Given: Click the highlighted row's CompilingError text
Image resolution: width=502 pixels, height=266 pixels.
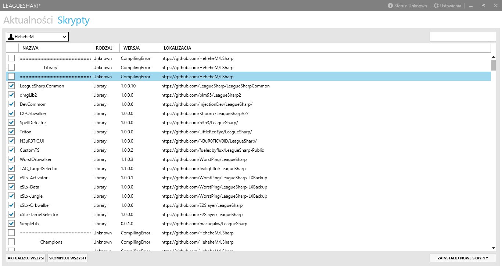Looking at the screenshot, I should click(136, 77).
